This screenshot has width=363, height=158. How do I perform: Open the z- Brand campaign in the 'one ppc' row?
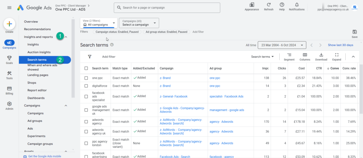[165, 78]
